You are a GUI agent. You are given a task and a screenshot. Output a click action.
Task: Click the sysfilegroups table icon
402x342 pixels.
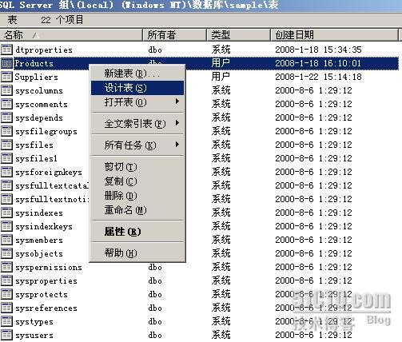[6, 131]
